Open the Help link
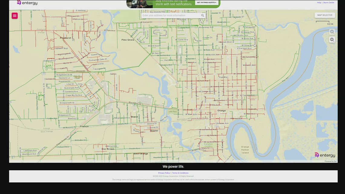The height and width of the screenshot is (194, 345). click(x=319, y=2)
